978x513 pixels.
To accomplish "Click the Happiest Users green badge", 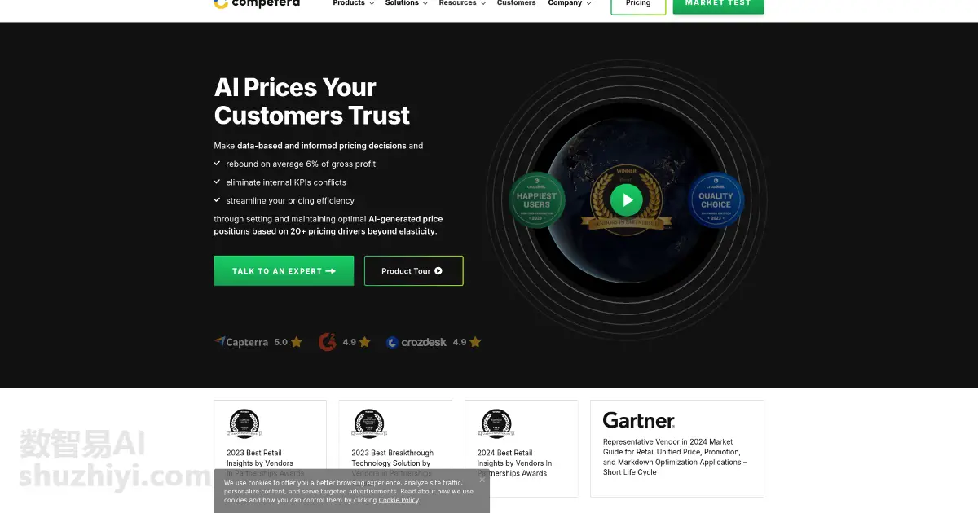I will (536, 199).
